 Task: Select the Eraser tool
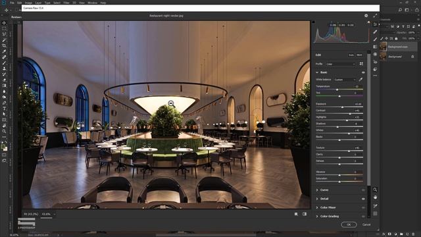tap(4, 80)
